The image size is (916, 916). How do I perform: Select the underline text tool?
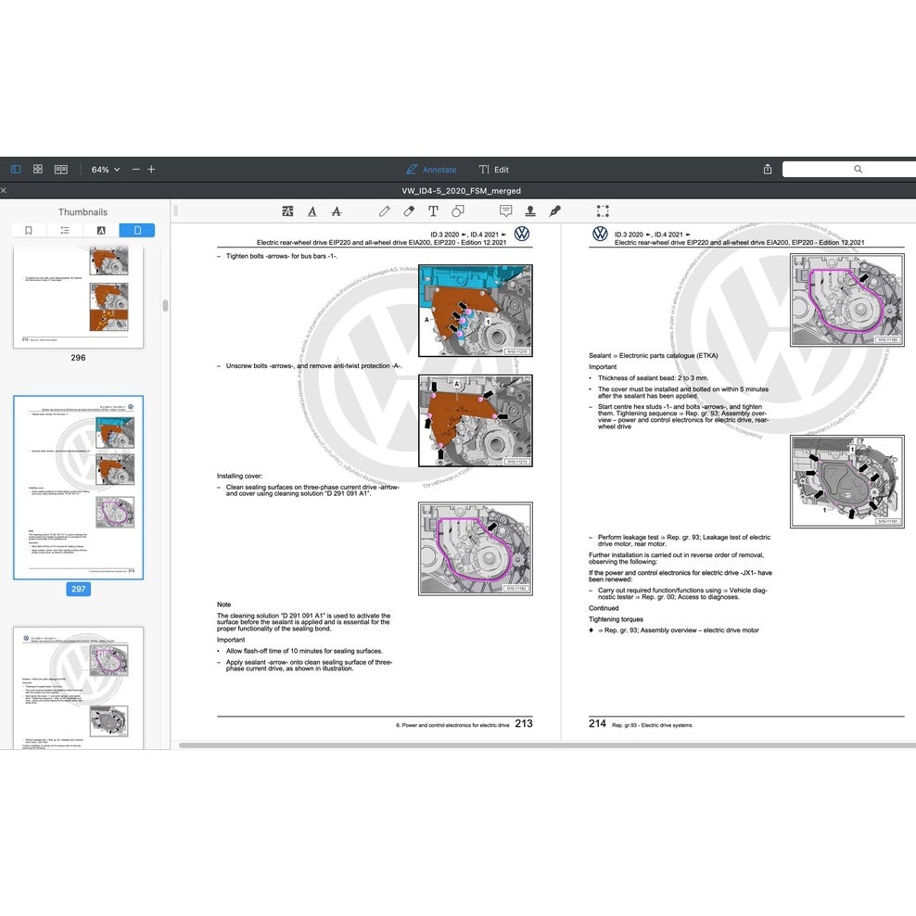pyautogui.click(x=312, y=211)
